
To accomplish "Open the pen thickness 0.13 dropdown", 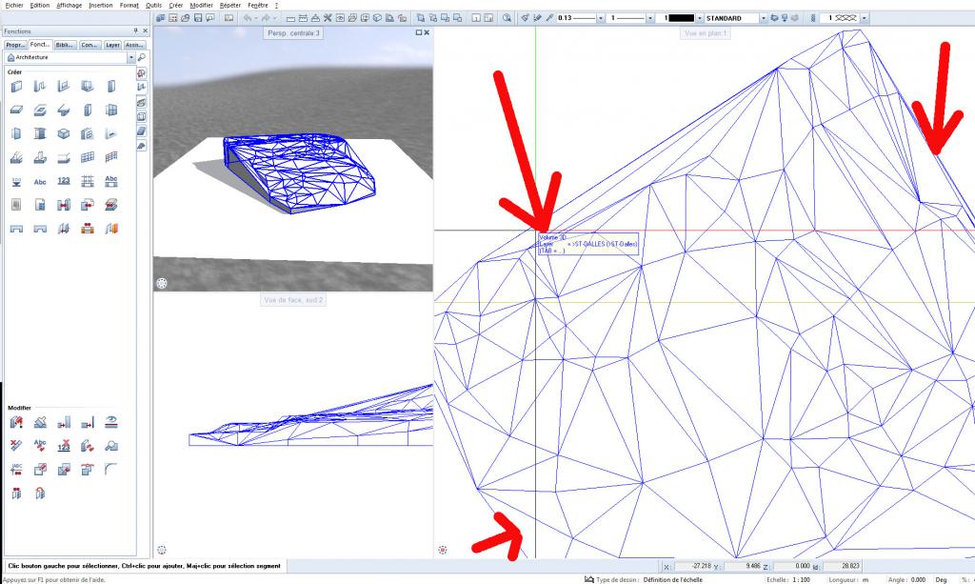I will click(600, 18).
